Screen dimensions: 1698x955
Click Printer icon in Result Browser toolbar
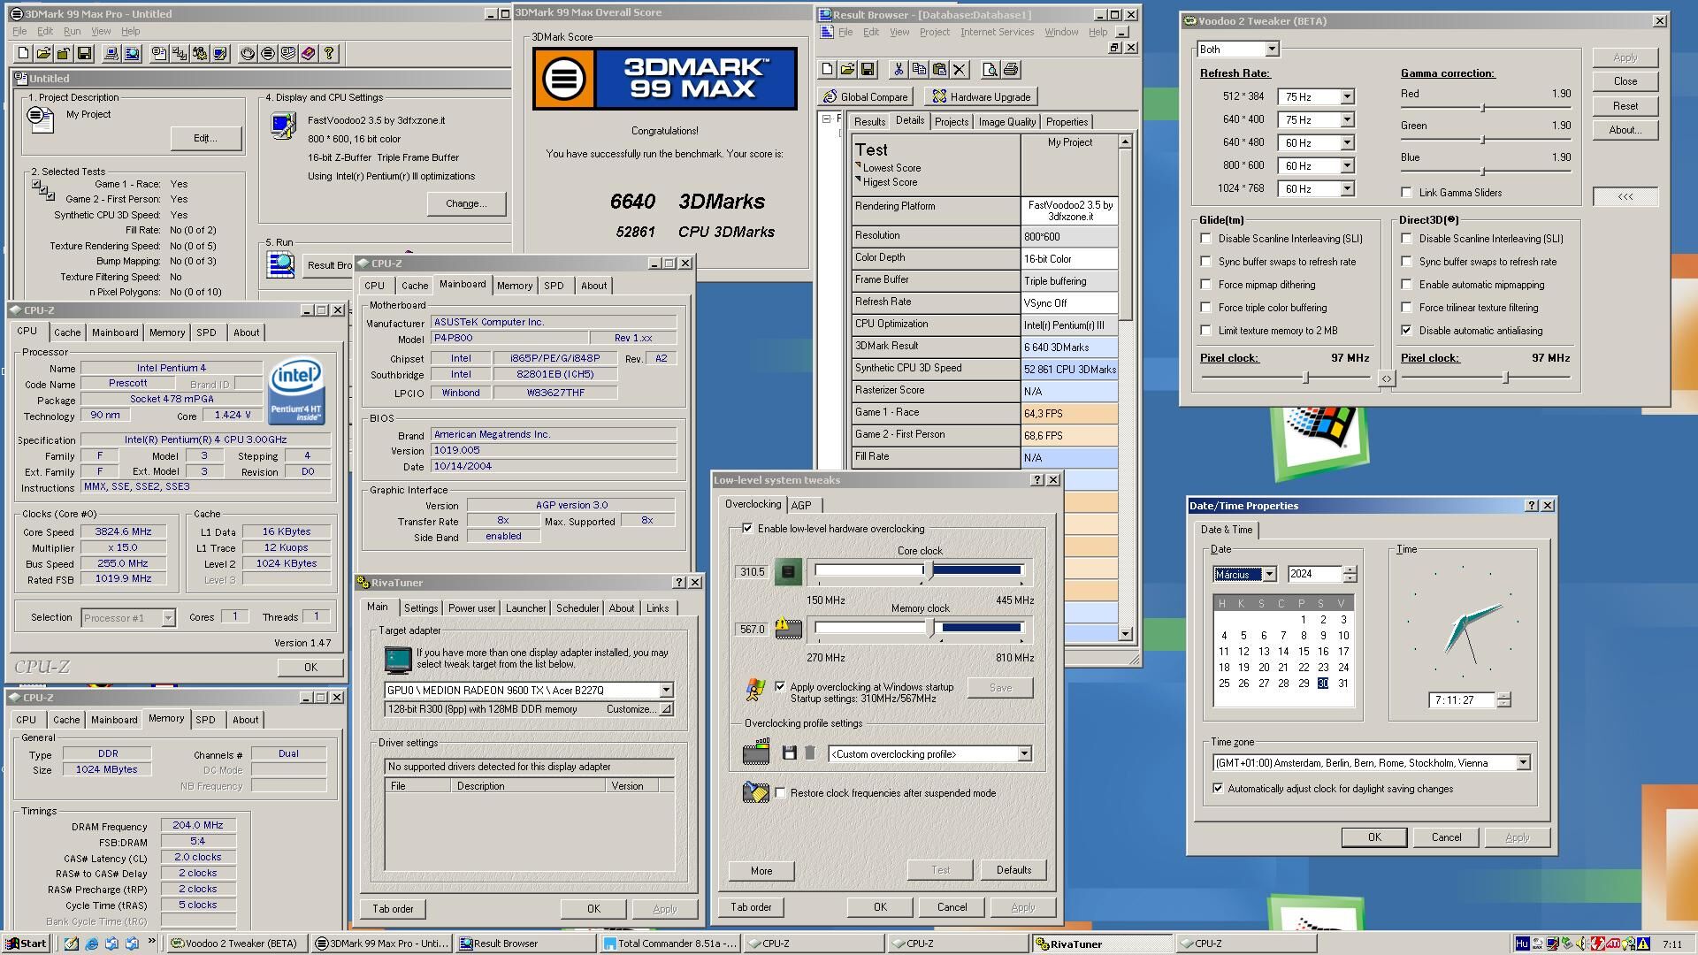[1011, 69]
